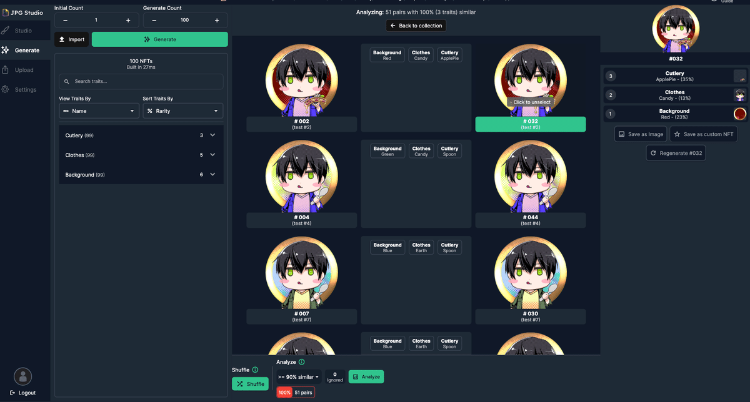The height and width of the screenshot is (402, 750).
Task: Click the ApplePie cutlery layer thumbnail
Action: [x=740, y=76]
